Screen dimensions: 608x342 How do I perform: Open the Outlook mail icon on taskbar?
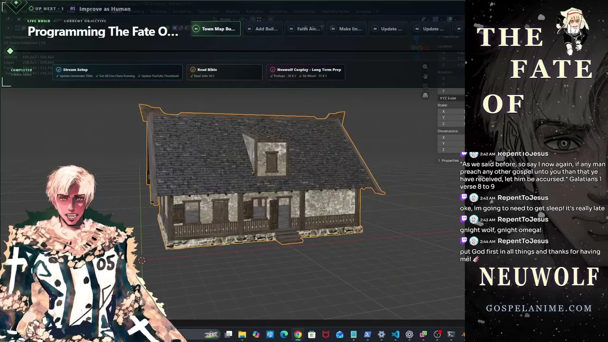click(x=340, y=334)
